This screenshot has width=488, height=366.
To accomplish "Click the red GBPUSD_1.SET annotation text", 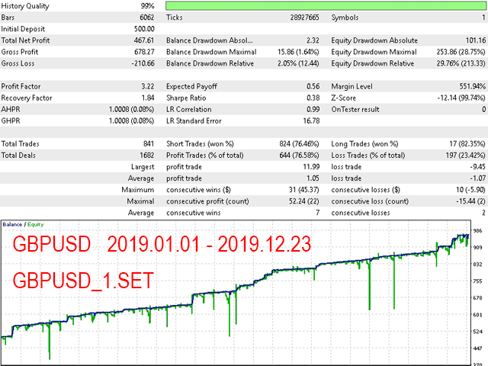I will coord(83,281).
